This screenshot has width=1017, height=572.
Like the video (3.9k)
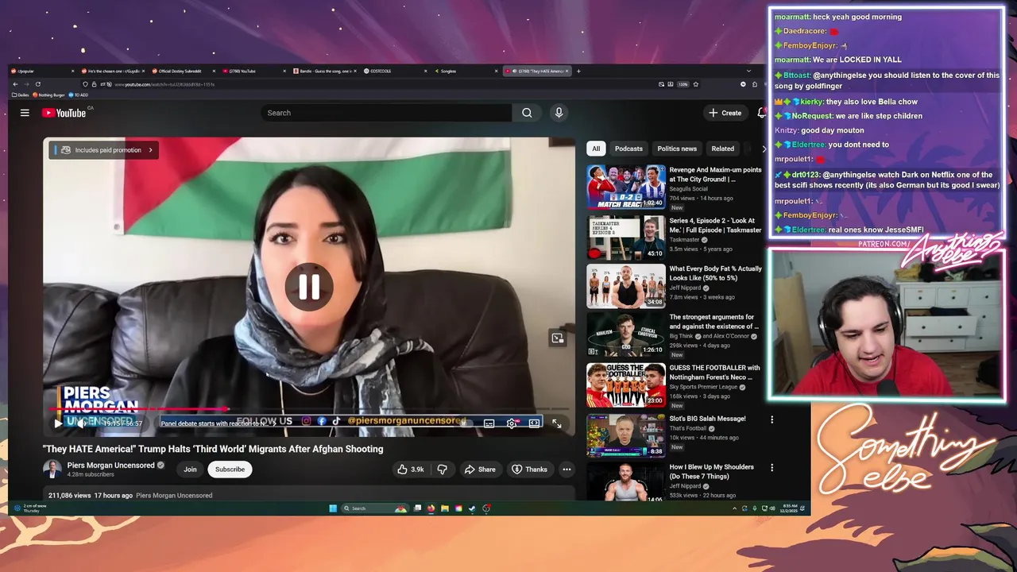(x=412, y=470)
